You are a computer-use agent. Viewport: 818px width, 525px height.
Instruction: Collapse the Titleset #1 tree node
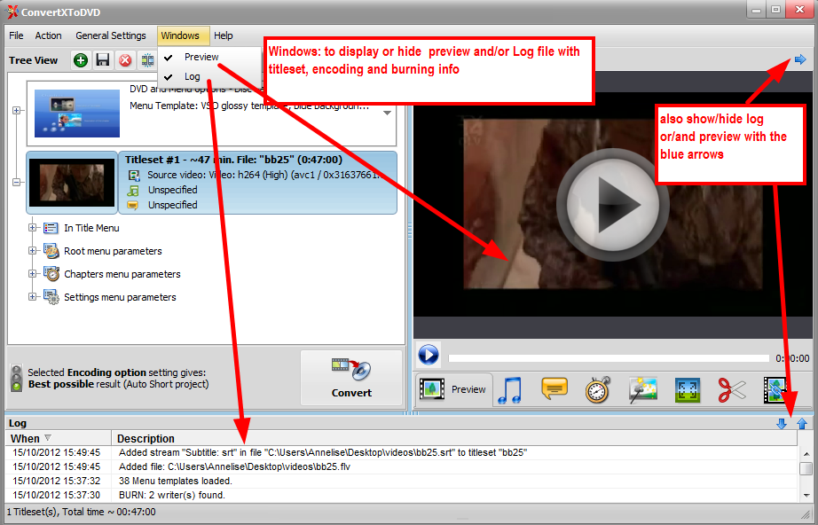[x=17, y=183]
